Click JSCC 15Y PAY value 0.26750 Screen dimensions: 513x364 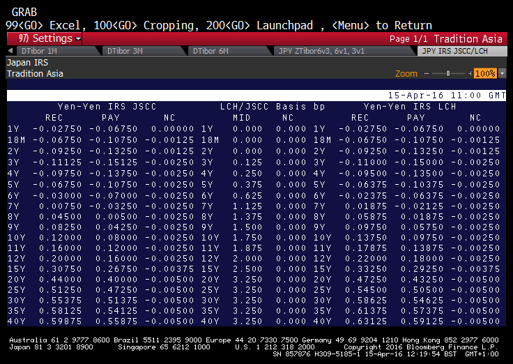(116, 269)
